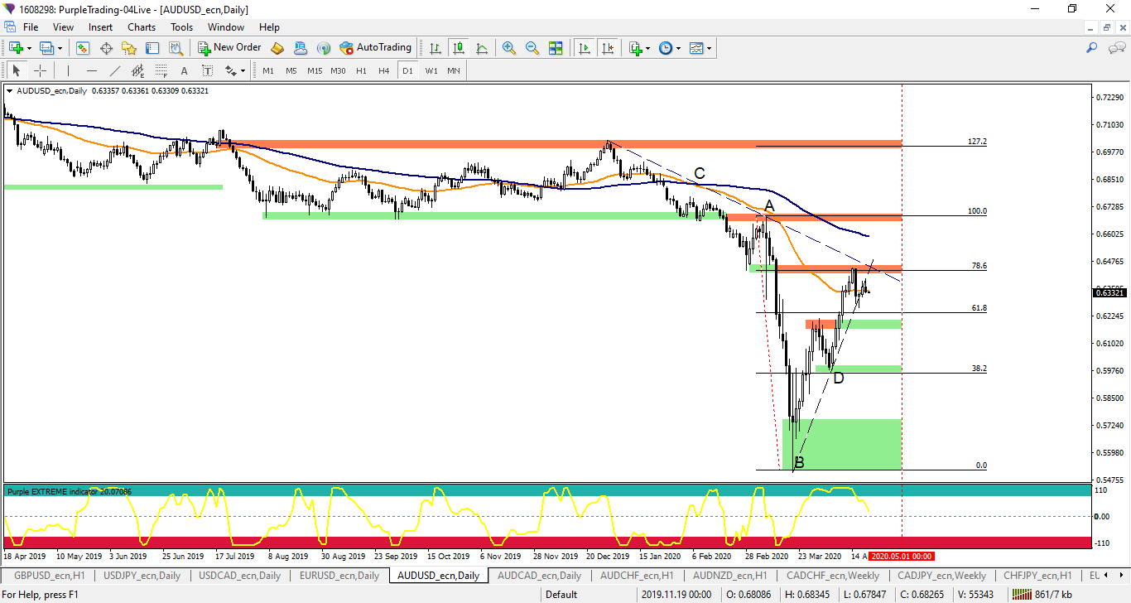Viewport: 1131px width, 603px height.
Task: Select the Text tool 'A'
Action: point(184,70)
